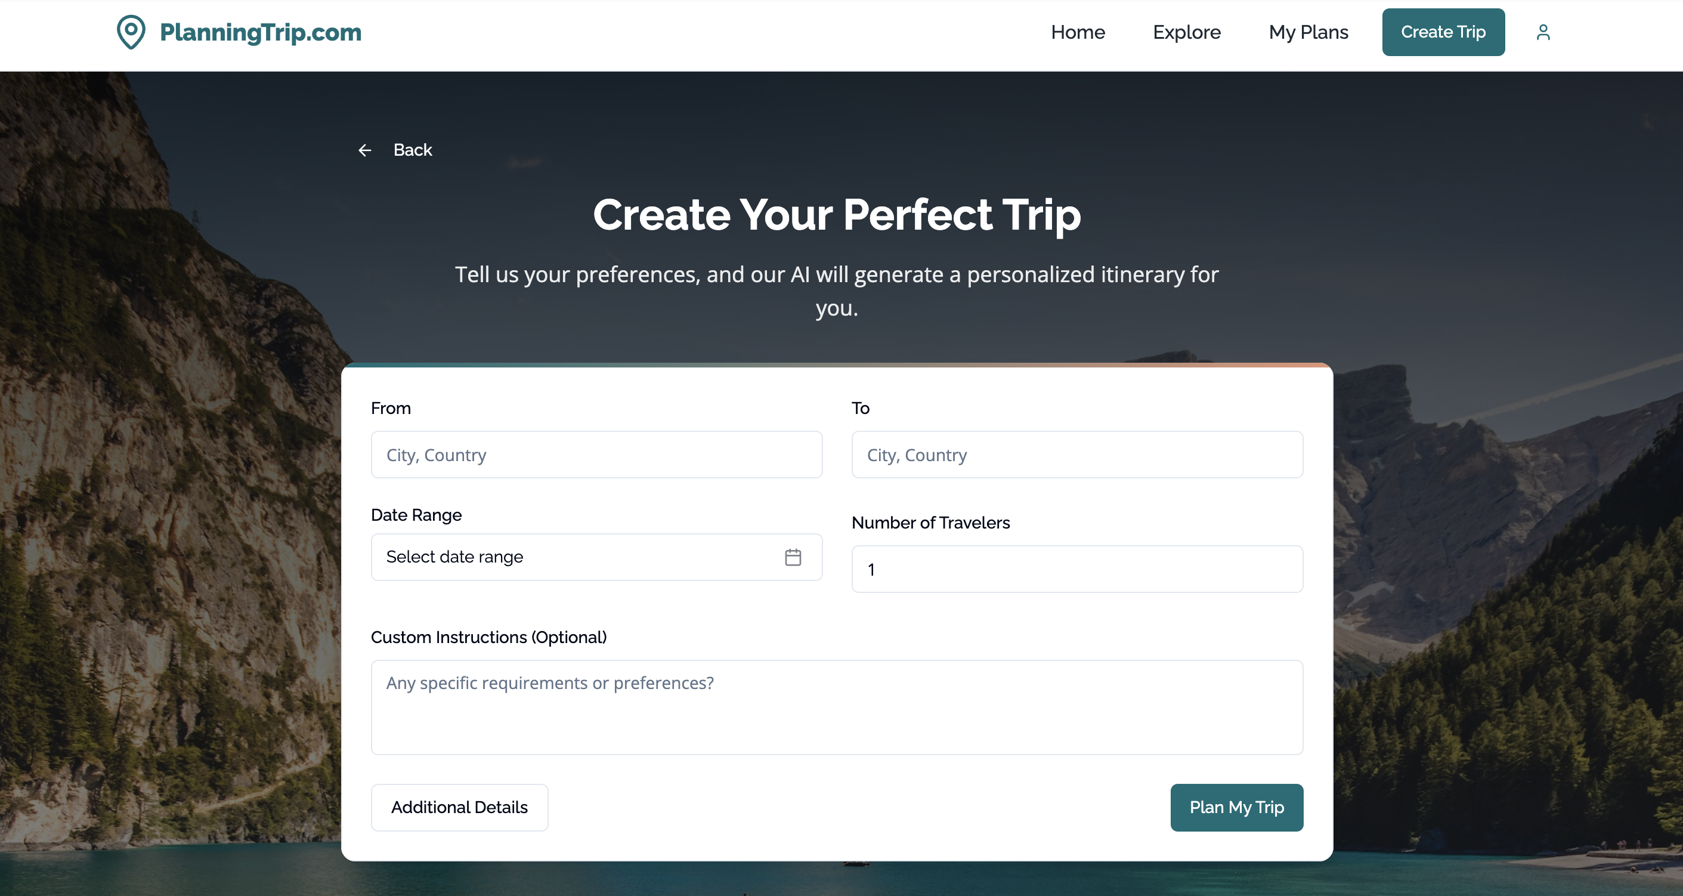The width and height of the screenshot is (1683, 896).
Task: Click the Back link text
Action: [x=412, y=150]
